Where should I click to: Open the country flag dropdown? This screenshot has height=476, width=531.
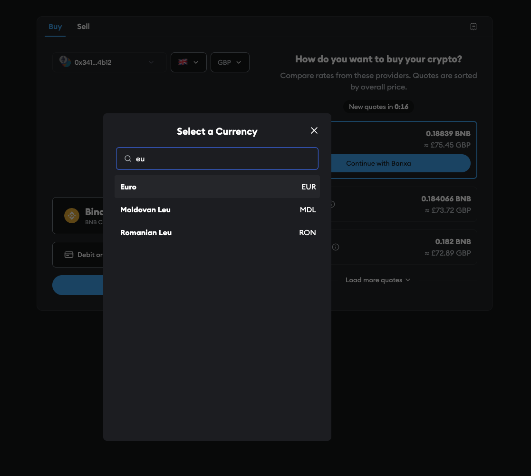[x=188, y=62]
